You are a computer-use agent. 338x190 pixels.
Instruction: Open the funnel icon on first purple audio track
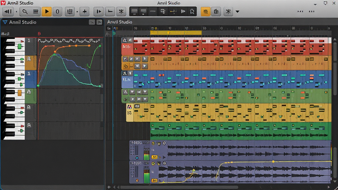pos(159,143)
